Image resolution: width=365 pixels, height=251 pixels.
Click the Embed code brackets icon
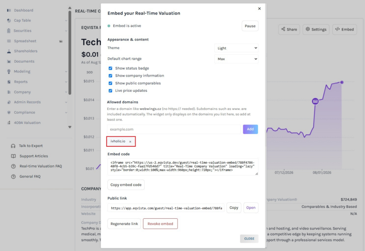point(337,29)
